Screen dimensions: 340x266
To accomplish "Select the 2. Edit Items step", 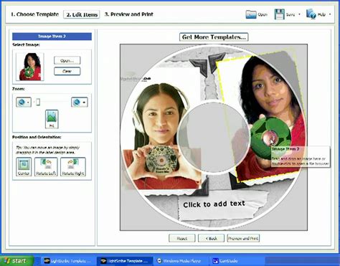I will coord(82,14).
